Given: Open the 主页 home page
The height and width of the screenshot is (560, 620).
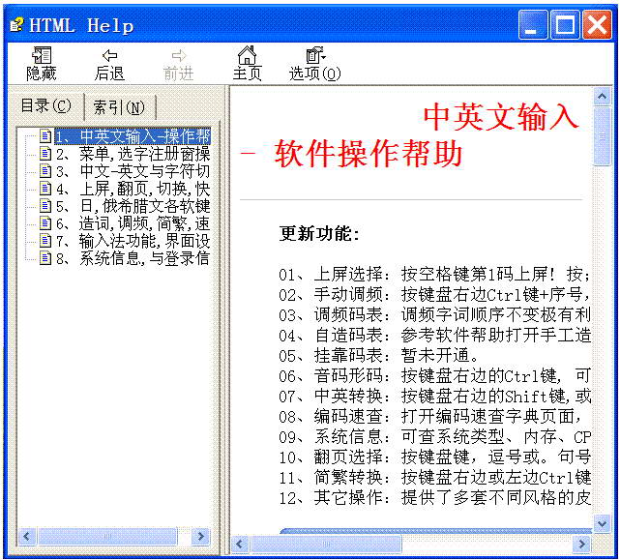Looking at the screenshot, I should click(x=248, y=63).
